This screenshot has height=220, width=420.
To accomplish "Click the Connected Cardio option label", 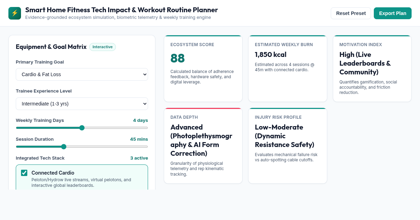I will tap(53, 173).
